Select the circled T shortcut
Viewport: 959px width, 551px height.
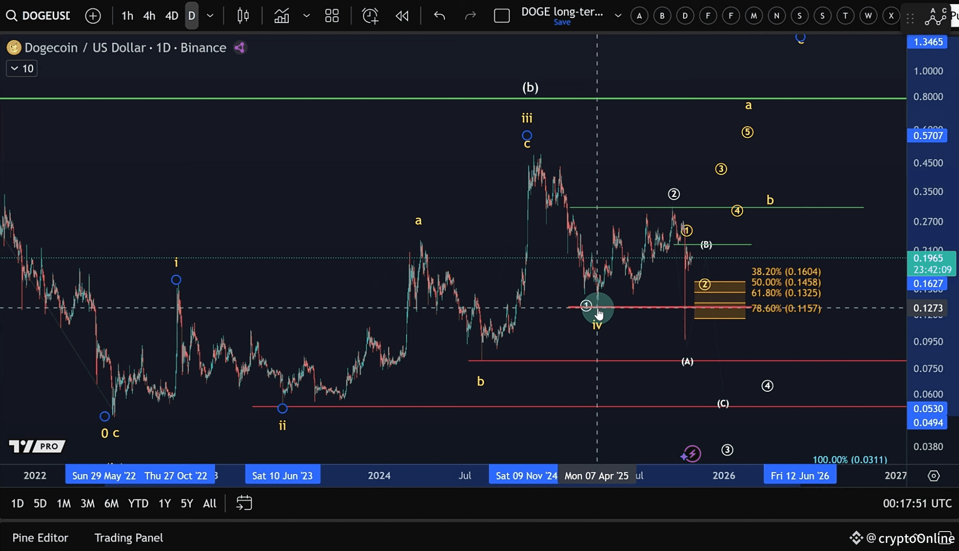(x=845, y=16)
